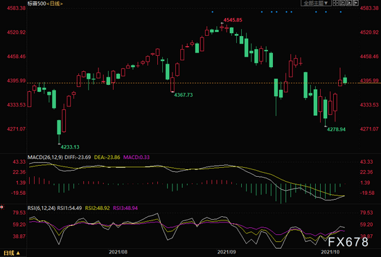
Task: Click the 2021/10 date label
Action: pos(330,252)
